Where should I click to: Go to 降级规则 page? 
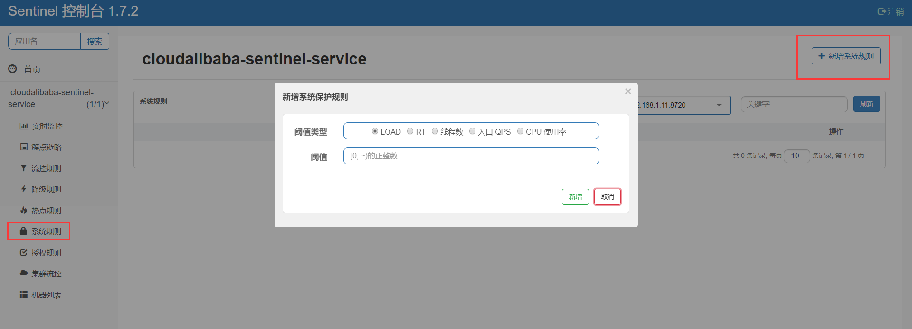pyautogui.click(x=47, y=189)
